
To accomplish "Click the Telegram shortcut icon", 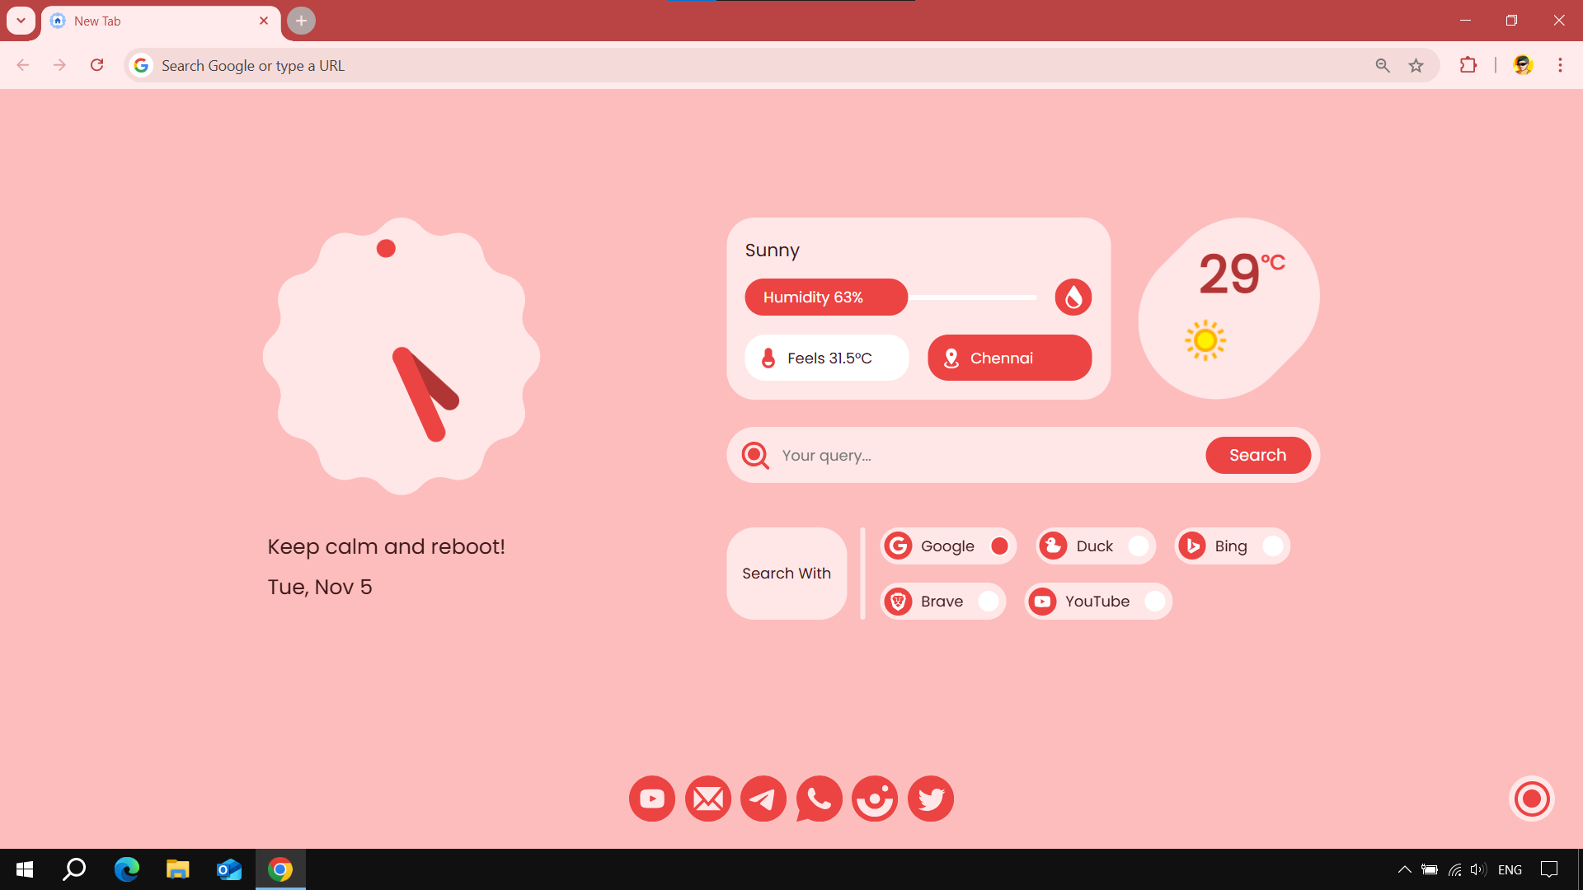I will coord(763,799).
